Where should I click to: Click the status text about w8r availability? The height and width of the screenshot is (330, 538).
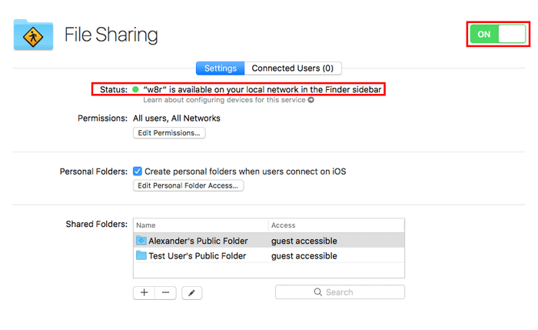262,90
